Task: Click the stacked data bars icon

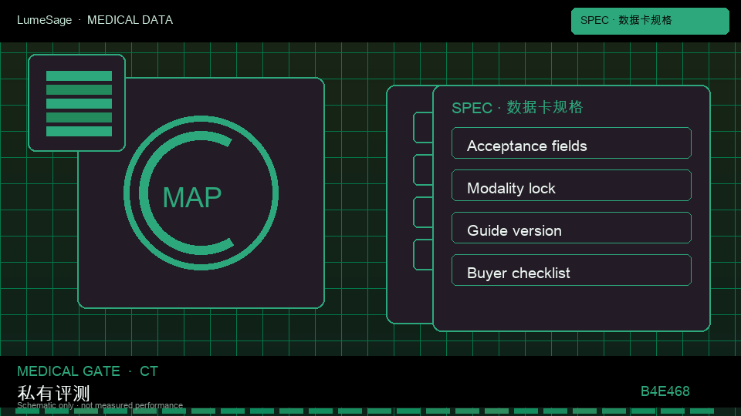Action: (77, 102)
